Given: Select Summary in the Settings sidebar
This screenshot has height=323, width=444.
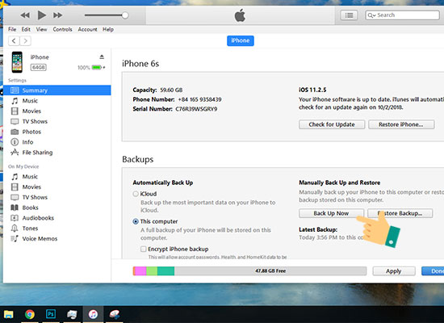Looking at the screenshot, I should click(57, 90).
